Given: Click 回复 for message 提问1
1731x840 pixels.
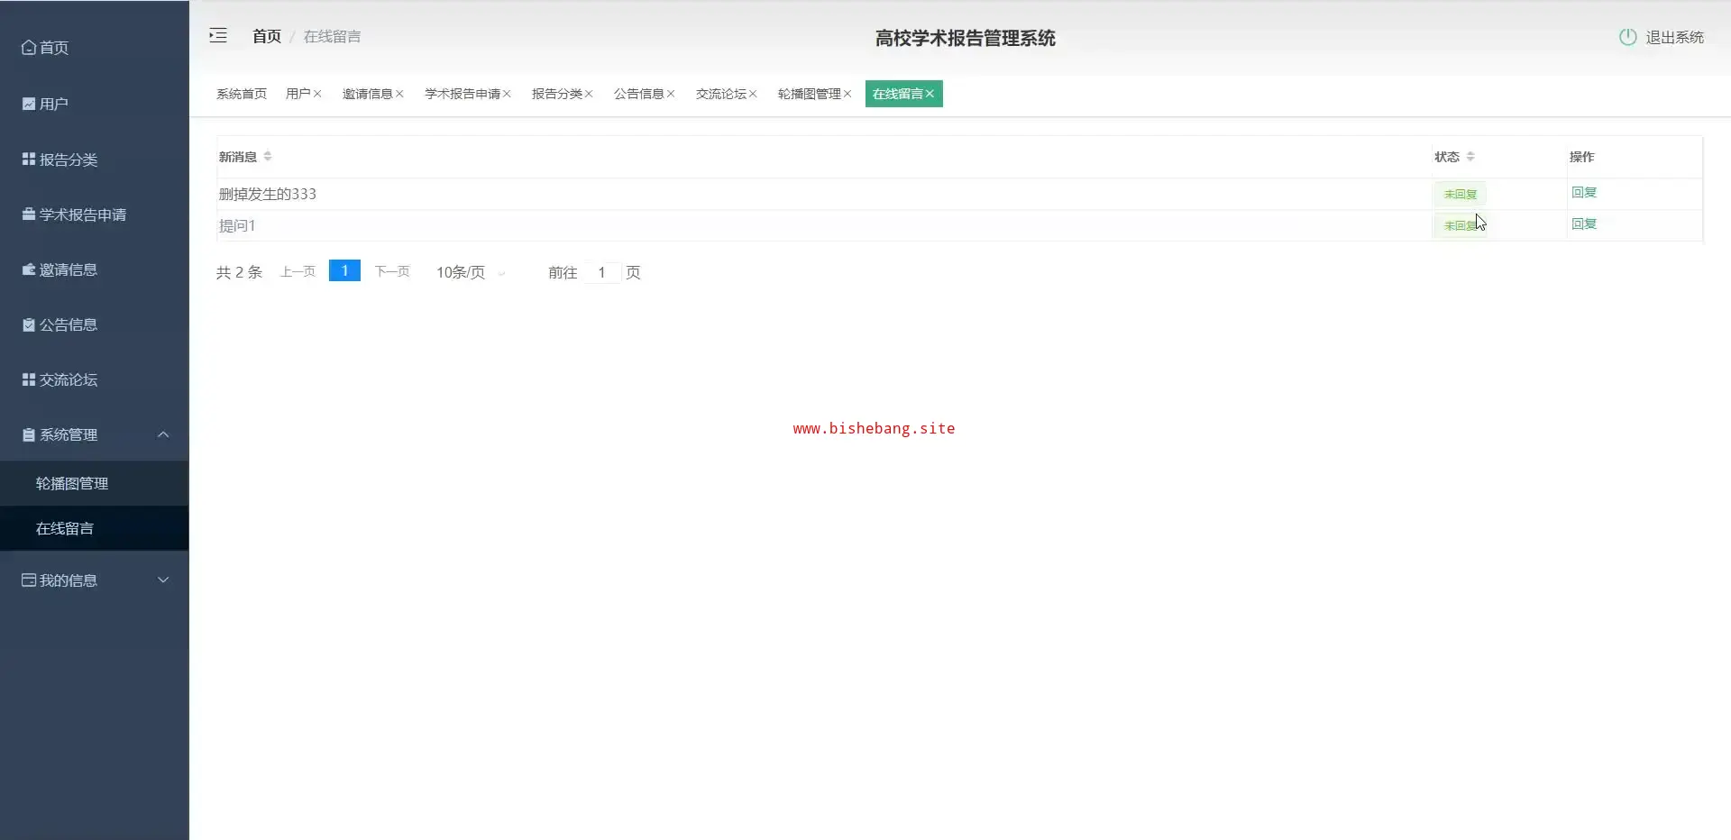Looking at the screenshot, I should 1583,224.
